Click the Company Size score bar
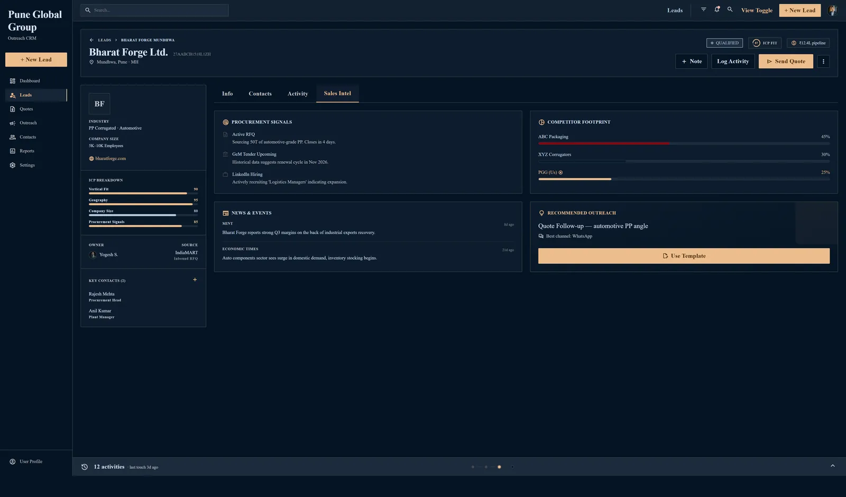846x497 pixels. (x=143, y=215)
